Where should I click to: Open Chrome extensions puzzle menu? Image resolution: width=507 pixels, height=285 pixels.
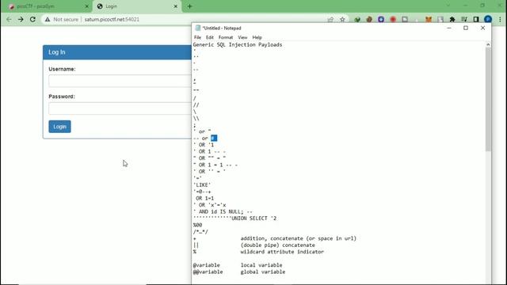tap(452, 20)
